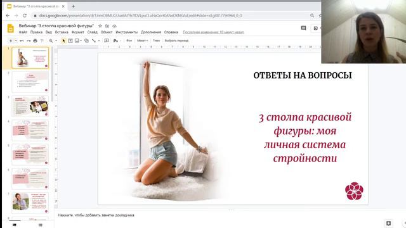
Task: Select slide 1 thumbnail in filmstrip
Action: (30, 58)
